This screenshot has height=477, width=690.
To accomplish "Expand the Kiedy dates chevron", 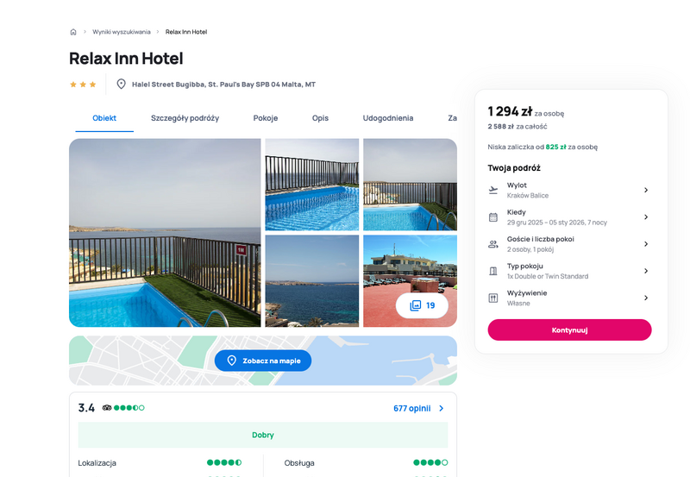I will tap(646, 217).
